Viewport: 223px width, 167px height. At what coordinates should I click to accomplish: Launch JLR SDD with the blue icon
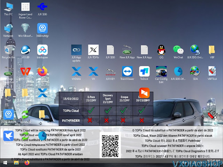[43, 9]
